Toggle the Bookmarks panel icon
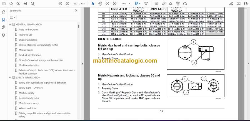This screenshot has width=250, height=121. [x=3, y=20]
